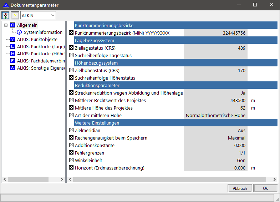Image resolution: width=280 pixels, height=202 pixels.
Task: Open the ALKIS: Punktobjekte tree entry
Action: click(x=37, y=39)
